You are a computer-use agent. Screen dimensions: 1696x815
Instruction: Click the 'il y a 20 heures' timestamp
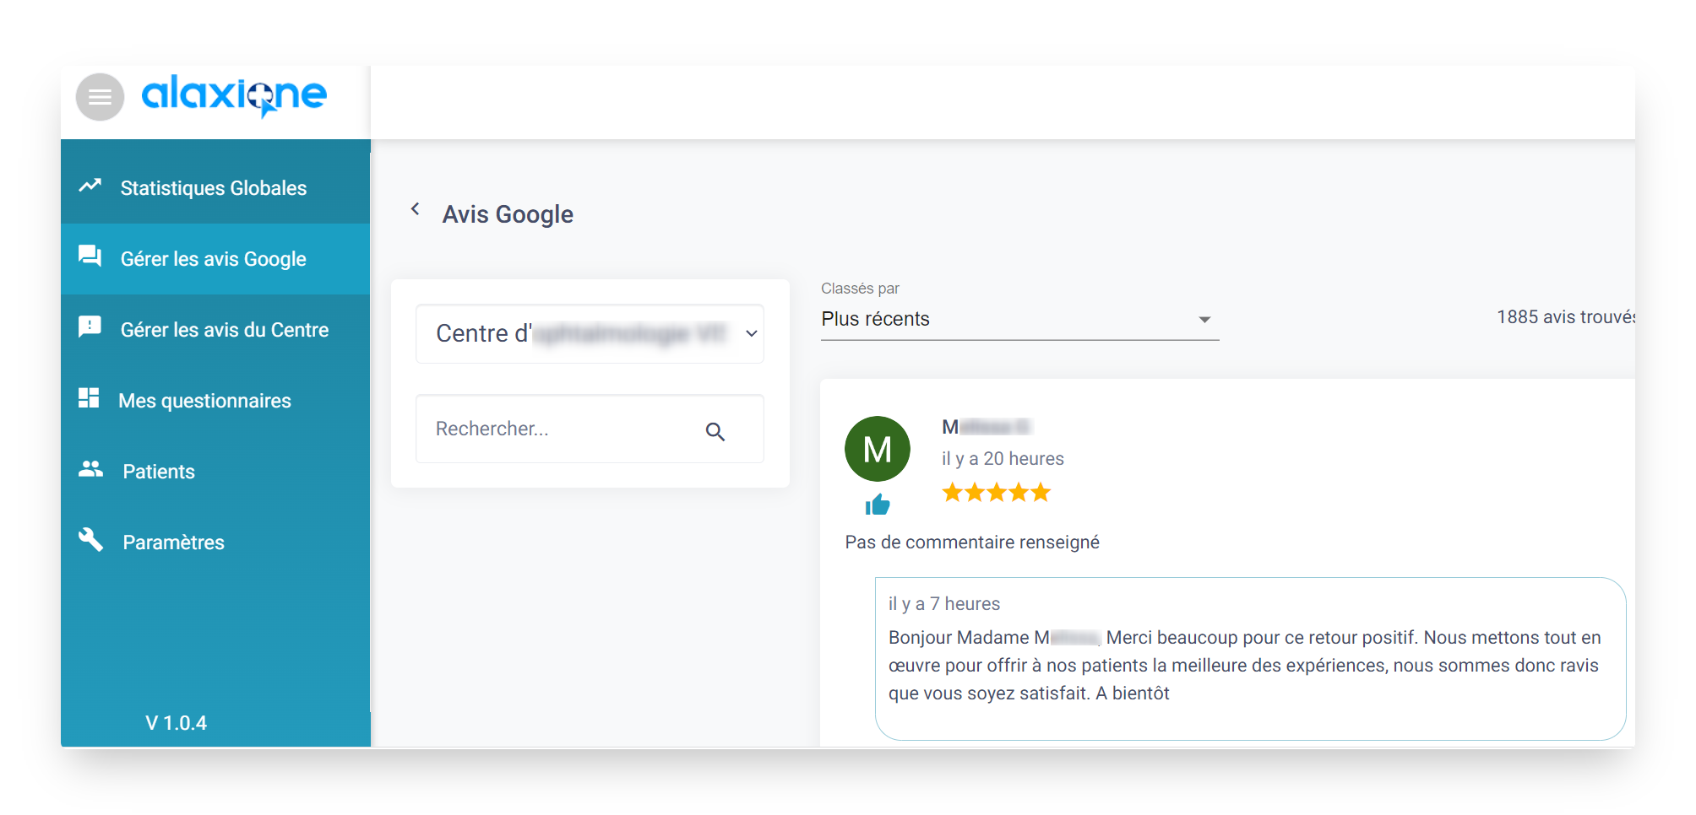pyautogui.click(x=1003, y=459)
